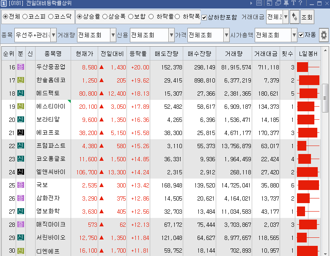330x256 pixels.
Task: Select the 보합 radio button
Action: tap(131, 17)
